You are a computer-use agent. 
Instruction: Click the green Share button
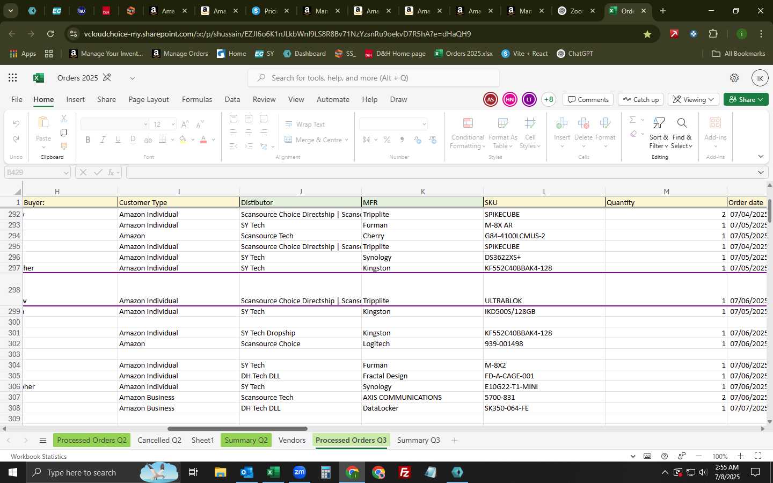point(746,99)
